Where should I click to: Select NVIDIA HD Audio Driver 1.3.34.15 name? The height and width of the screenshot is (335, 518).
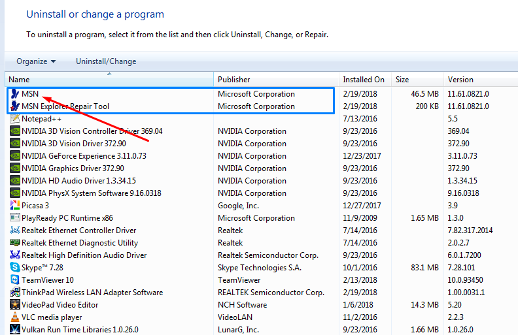79,181
